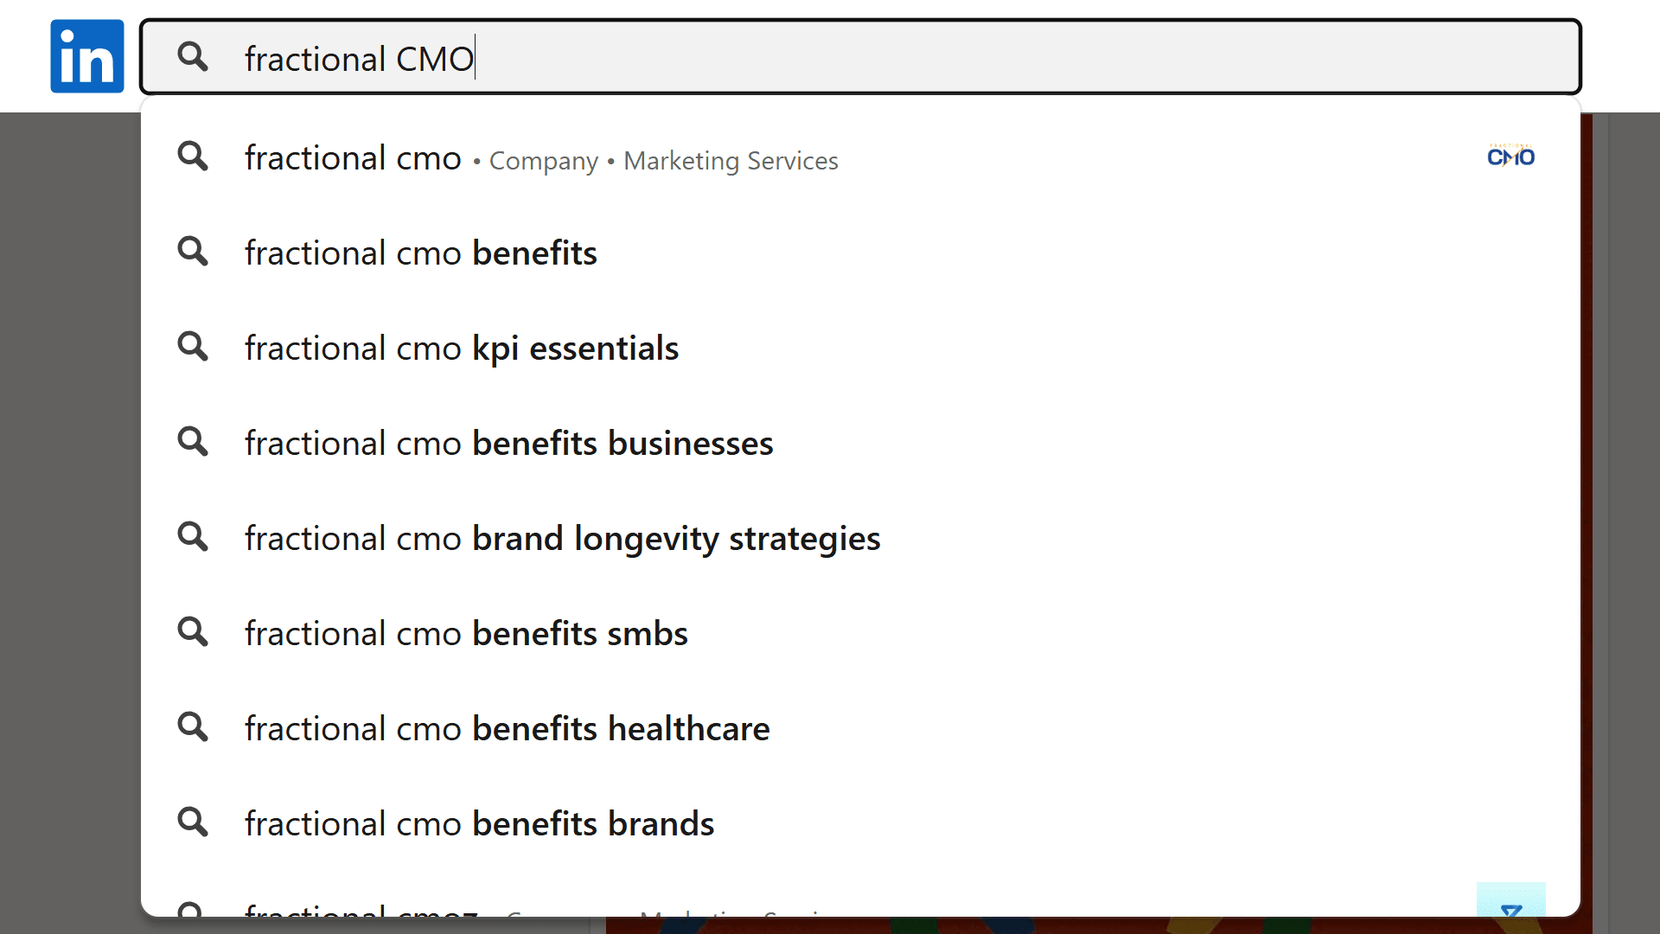Image resolution: width=1660 pixels, height=934 pixels.
Task: Click the blue extension icon at the dropdown bottom
Action: 1511,908
